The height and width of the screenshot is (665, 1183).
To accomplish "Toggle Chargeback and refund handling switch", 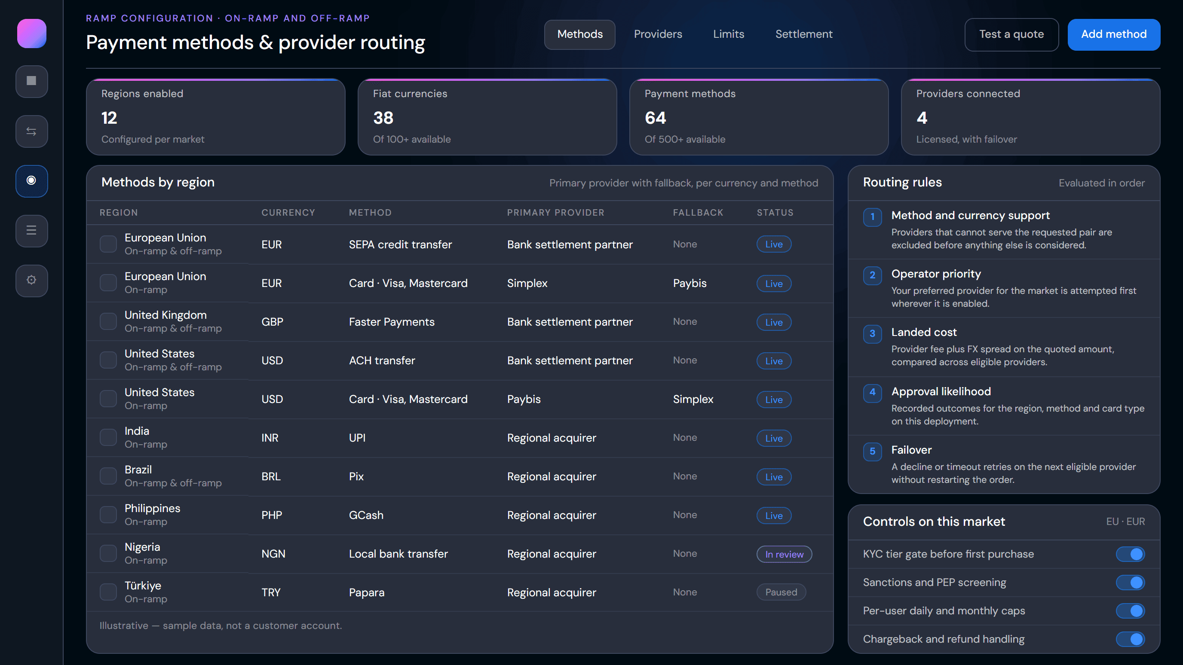I will 1130,639.
